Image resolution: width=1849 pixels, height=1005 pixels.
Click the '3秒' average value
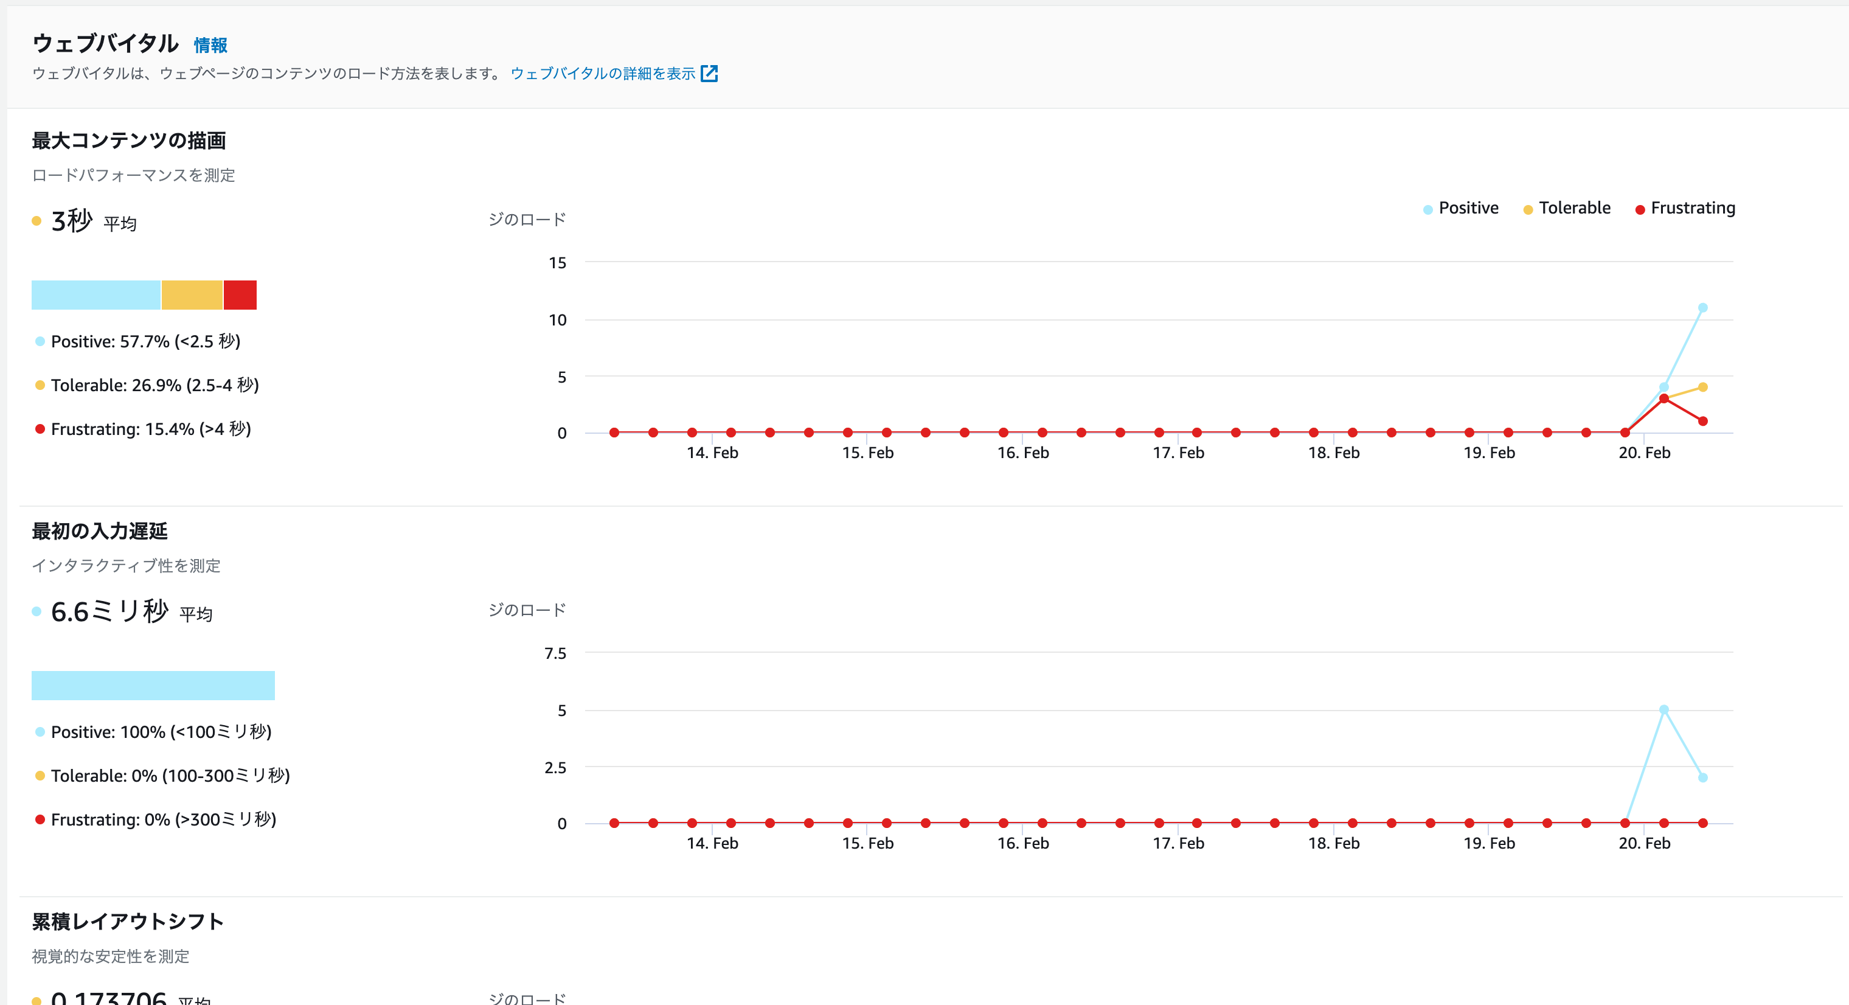72,221
